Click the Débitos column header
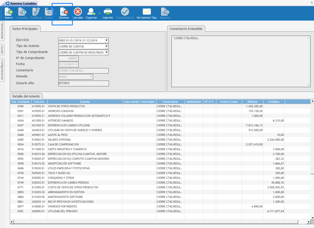The height and width of the screenshot is (228, 314). [253, 102]
